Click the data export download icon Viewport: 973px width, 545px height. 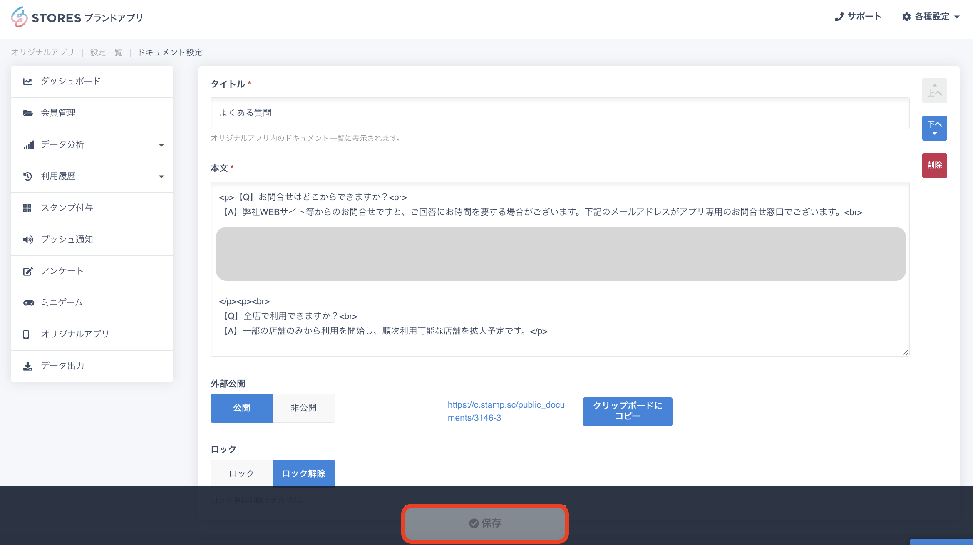coord(27,366)
